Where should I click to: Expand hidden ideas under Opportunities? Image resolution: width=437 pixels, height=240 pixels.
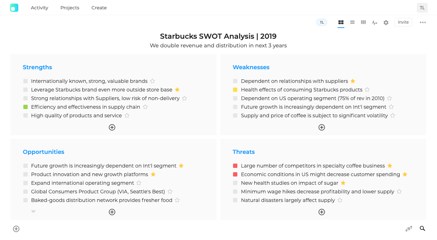(33, 212)
